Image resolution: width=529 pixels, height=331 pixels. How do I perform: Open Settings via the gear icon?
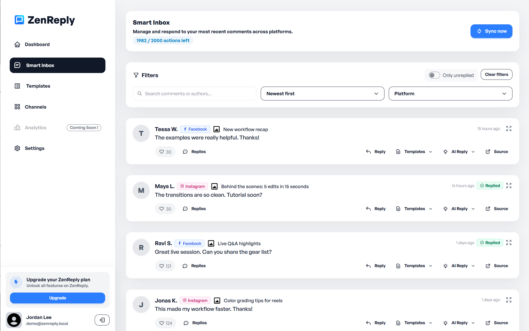[17, 148]
